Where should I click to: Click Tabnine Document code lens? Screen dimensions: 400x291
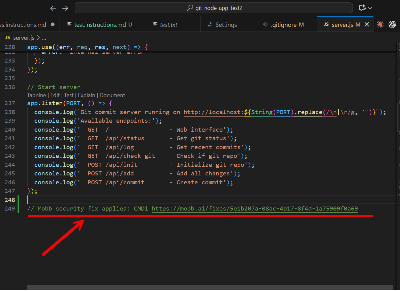[112, 95]
